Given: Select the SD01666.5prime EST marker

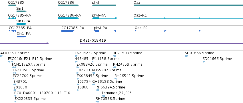Looking at the screenshot, I should click(x=187, y=56).
